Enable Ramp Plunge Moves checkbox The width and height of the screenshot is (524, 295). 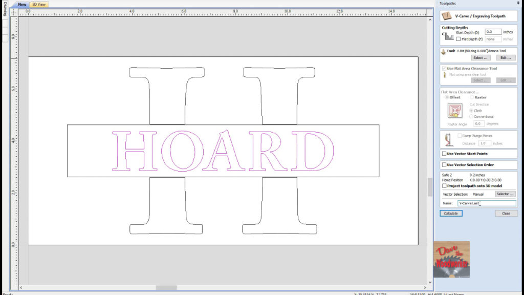460,136
